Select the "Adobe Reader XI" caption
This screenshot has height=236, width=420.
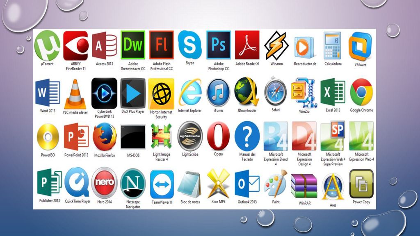pos(247,64)
